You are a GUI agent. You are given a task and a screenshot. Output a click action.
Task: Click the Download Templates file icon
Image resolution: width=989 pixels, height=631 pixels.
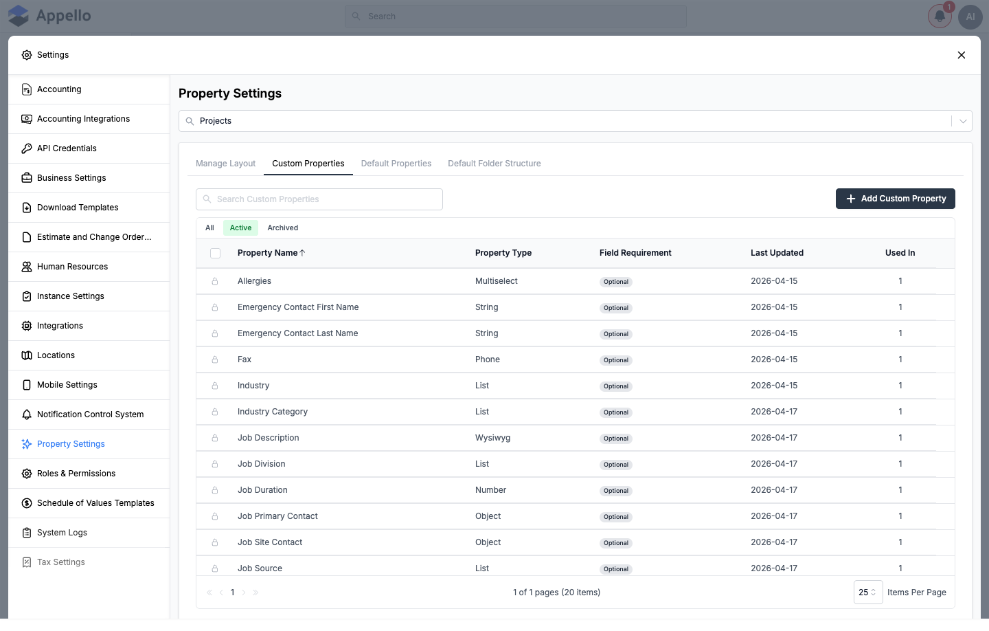27,208
